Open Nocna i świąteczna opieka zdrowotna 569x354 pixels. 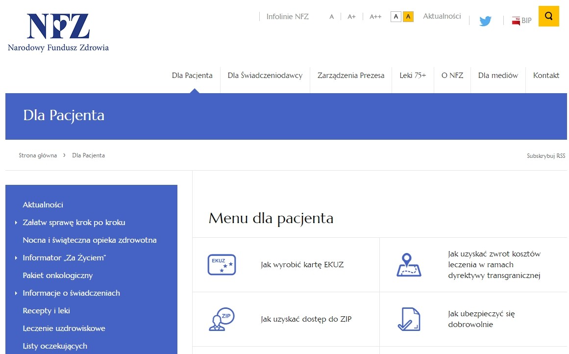point(90,240)
